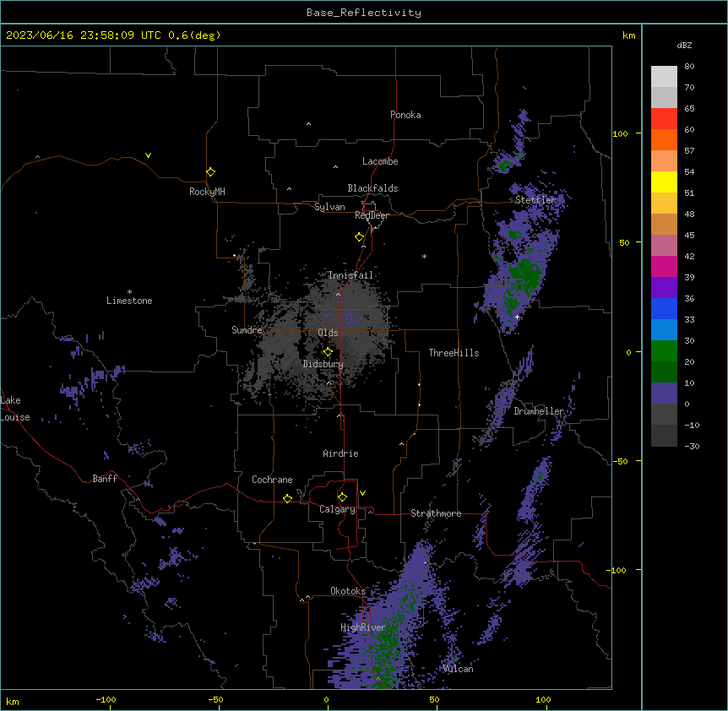Click the orange 57-60 dBZ legend swatch

tap(664, 139)
